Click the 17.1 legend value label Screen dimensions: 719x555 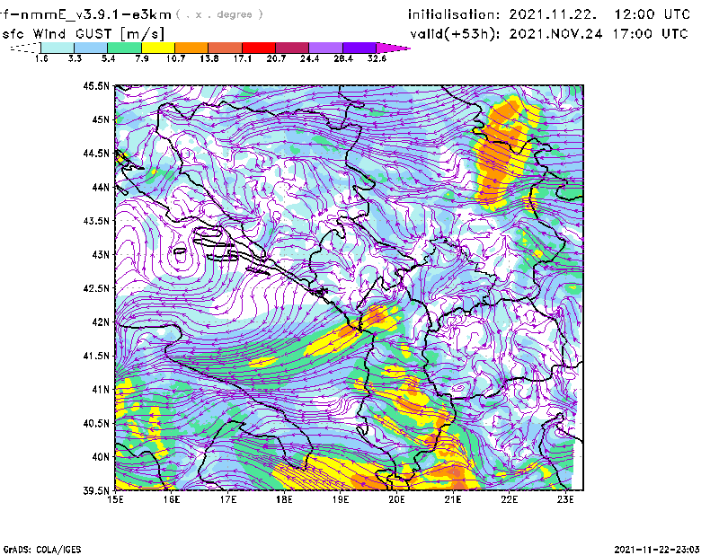point(243,58)
